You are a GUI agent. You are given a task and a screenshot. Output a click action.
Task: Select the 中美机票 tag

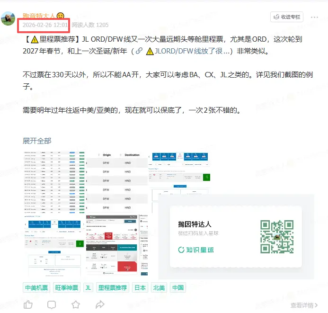coord(36,288)
